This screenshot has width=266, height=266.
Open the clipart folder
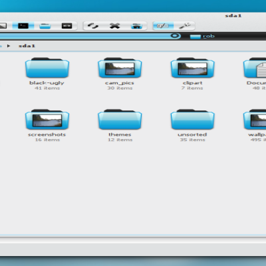click(192, 67)
